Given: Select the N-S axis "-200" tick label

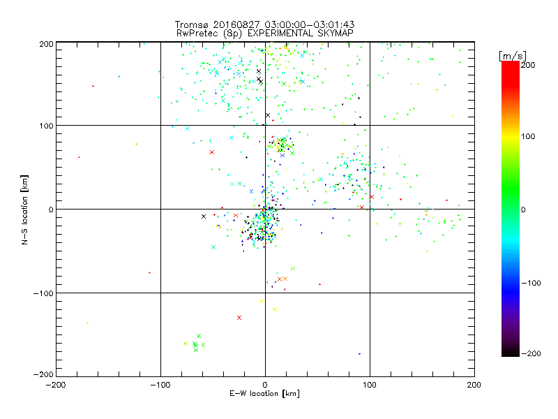Looking at the screenshot, I should (43, 374).
